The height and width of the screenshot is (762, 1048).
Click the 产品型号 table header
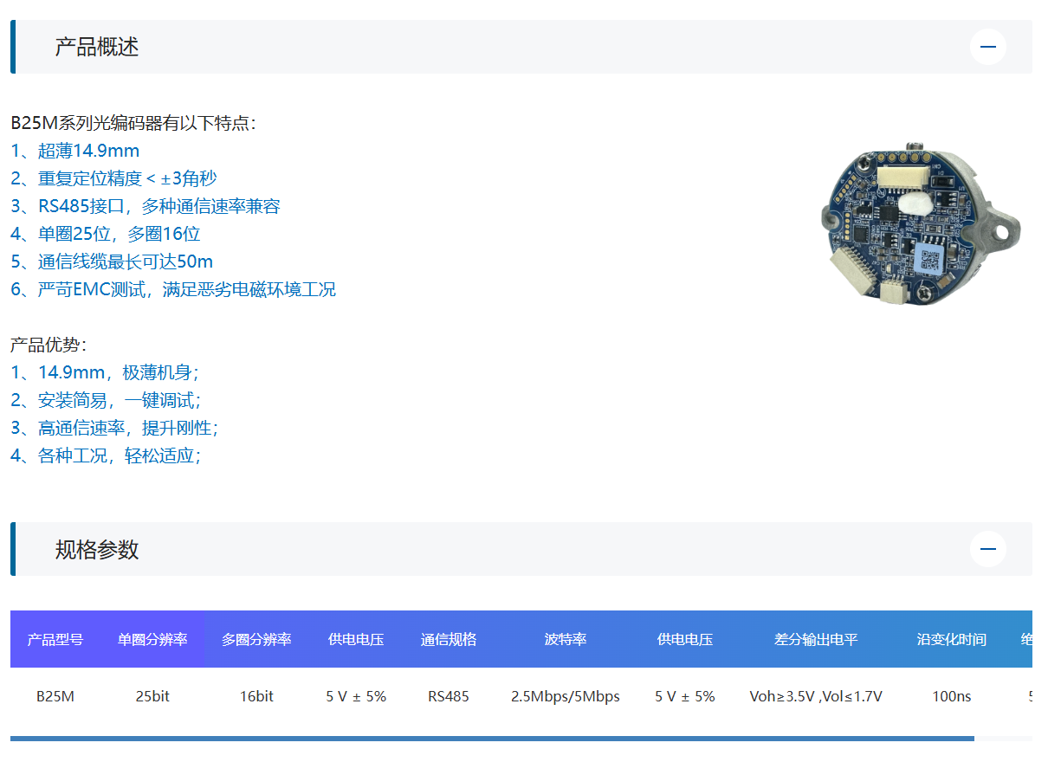(x=55, y=639)
